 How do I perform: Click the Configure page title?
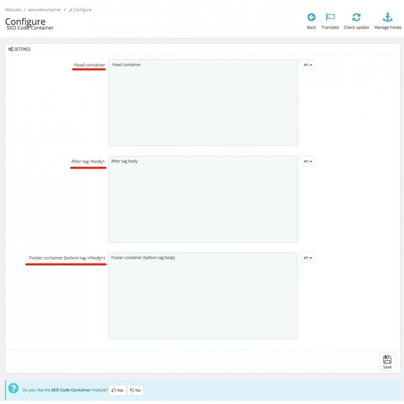[25, 21]
